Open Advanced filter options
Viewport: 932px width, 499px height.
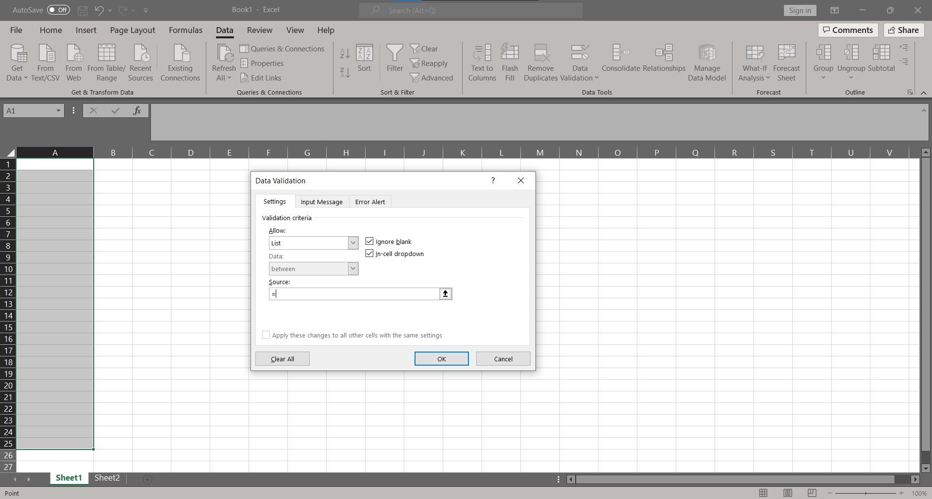(x=432, y=78)
